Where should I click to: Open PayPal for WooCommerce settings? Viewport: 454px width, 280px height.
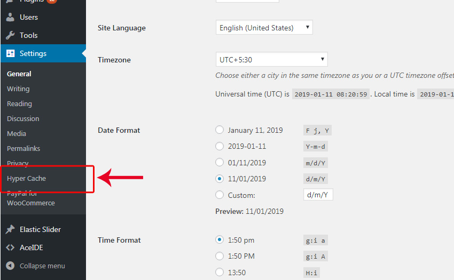point(30,198)
